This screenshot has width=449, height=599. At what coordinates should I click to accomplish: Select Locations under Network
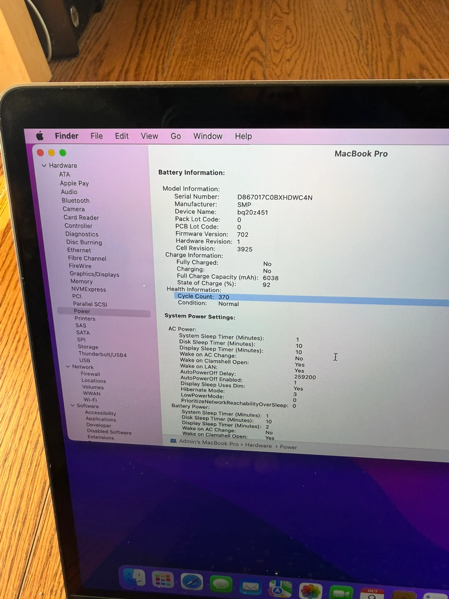pos(94,380)
